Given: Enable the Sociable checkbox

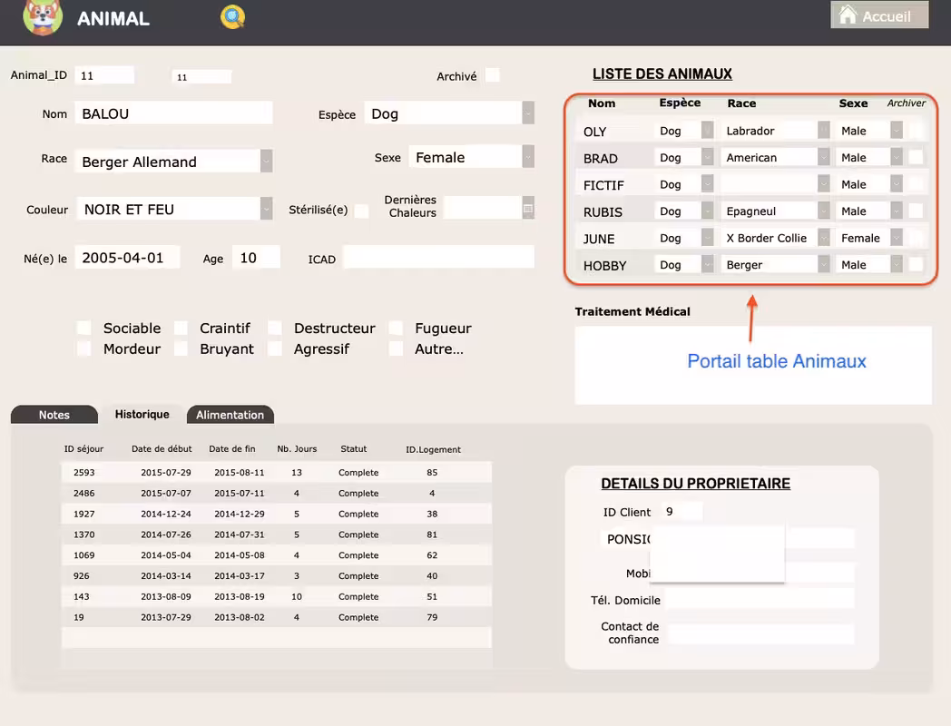Looking at the screenshot, I should point(83,329).
